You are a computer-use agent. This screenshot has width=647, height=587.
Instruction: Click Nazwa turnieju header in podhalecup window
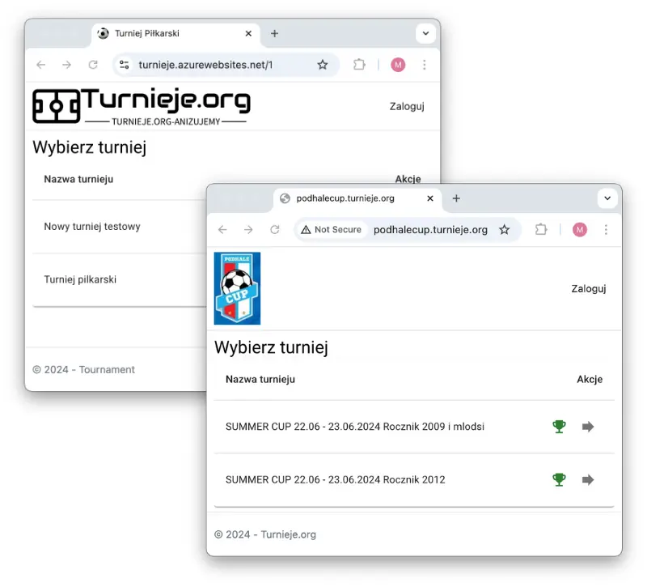[x=260, y=379]
